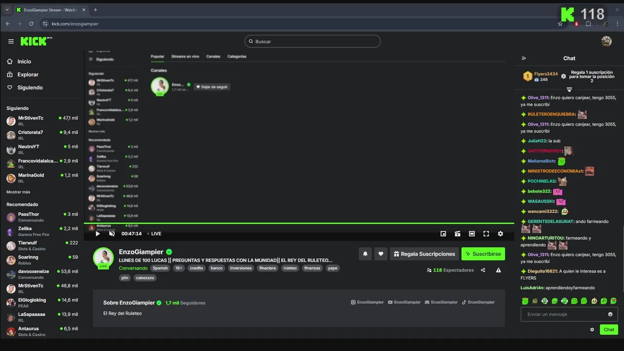
Task: Report the stream warning icon
Action: (x=498, y=270)
